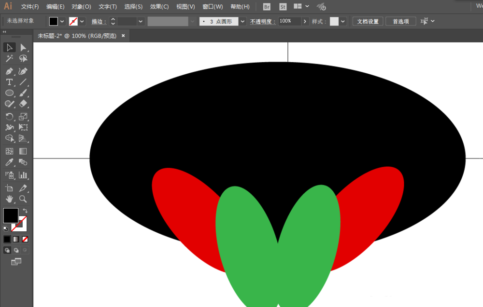Select the Eyedropper tool
Viewport: 483px width, 307px height.
coord(9,162)
